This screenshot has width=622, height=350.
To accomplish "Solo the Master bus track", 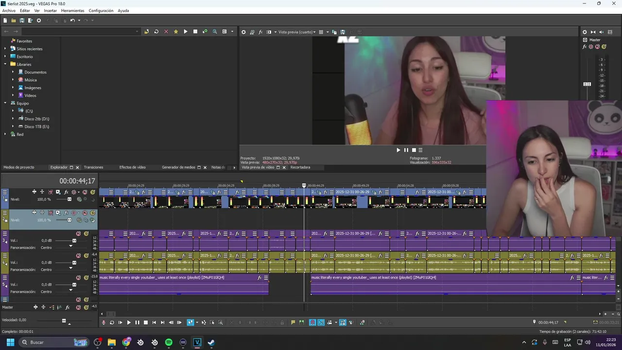I will pos(86,307).
